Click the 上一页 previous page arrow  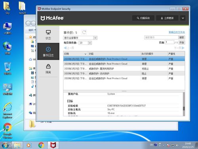69,48
